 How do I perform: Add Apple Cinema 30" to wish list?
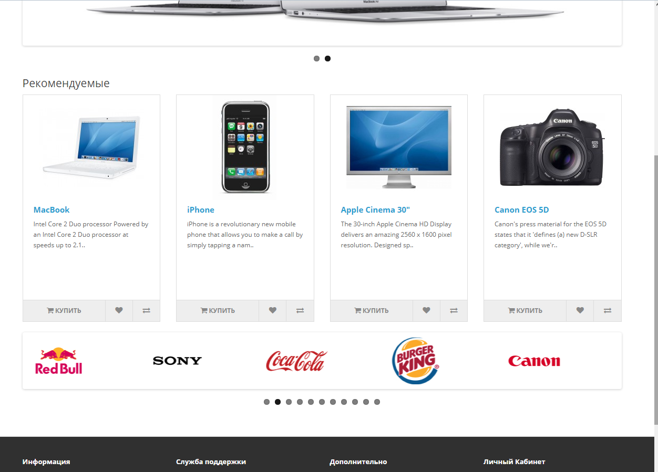pyautogui.click(x=426, y=310)
